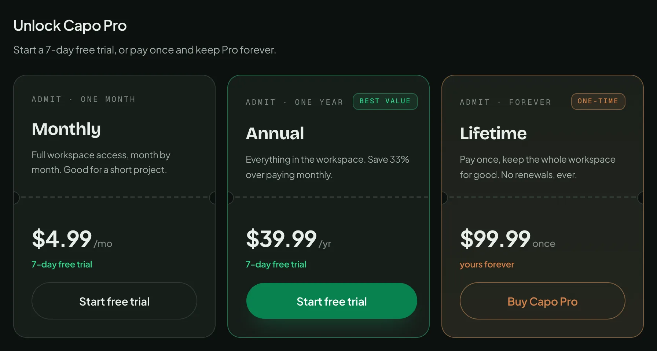Click the ADMIT · ONE YEAR label
The height and width of the screenshot is (351, 657).
click(x=295, y=102)
